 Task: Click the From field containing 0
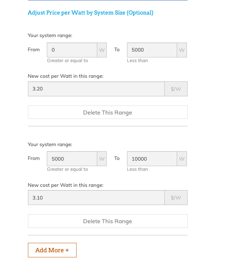point(72,50)
